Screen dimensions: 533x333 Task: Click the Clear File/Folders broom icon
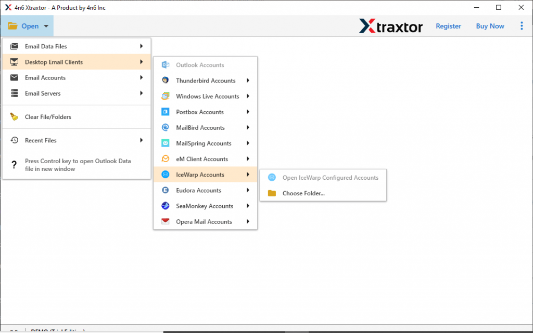pyautogui.click(x=14, y=117)
